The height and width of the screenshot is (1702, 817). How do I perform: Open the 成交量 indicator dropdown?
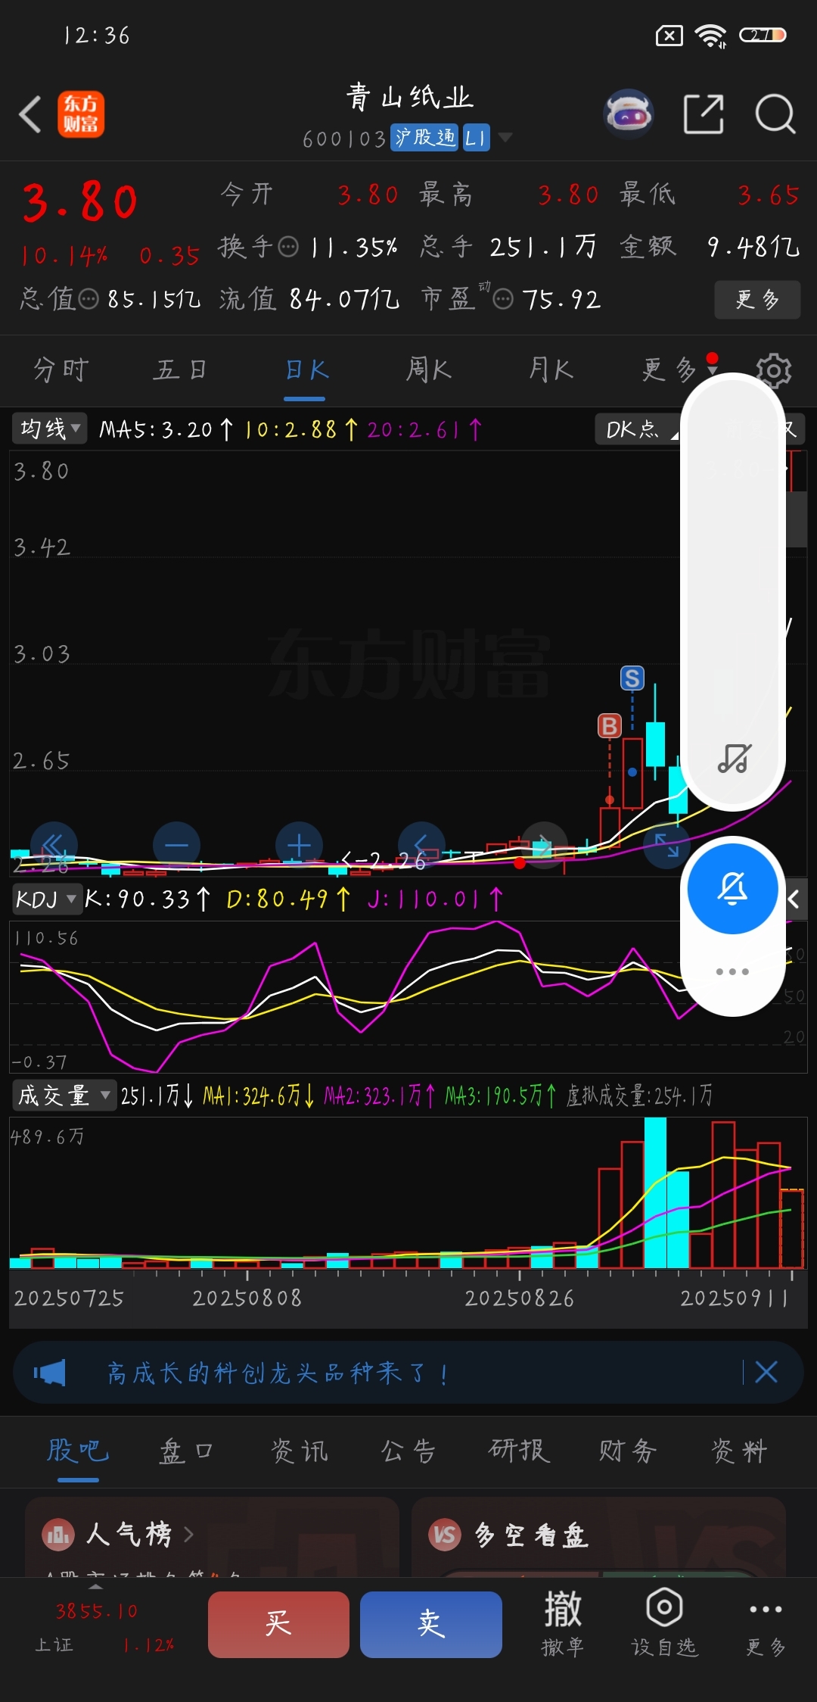coord(64,1096)
